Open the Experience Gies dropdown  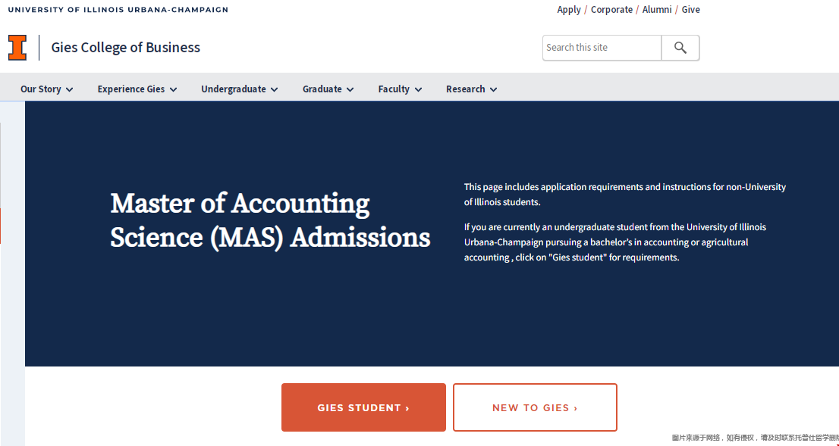137,89
